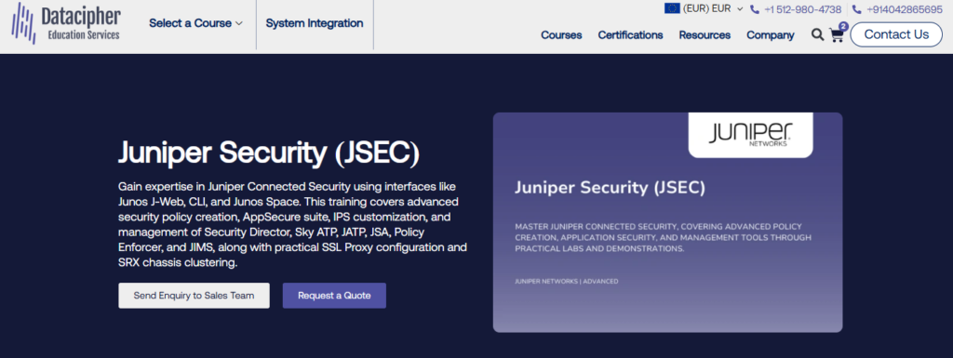
Task: Click the cart item count badge
Action: pyautogui.click(x=843, y=26)
